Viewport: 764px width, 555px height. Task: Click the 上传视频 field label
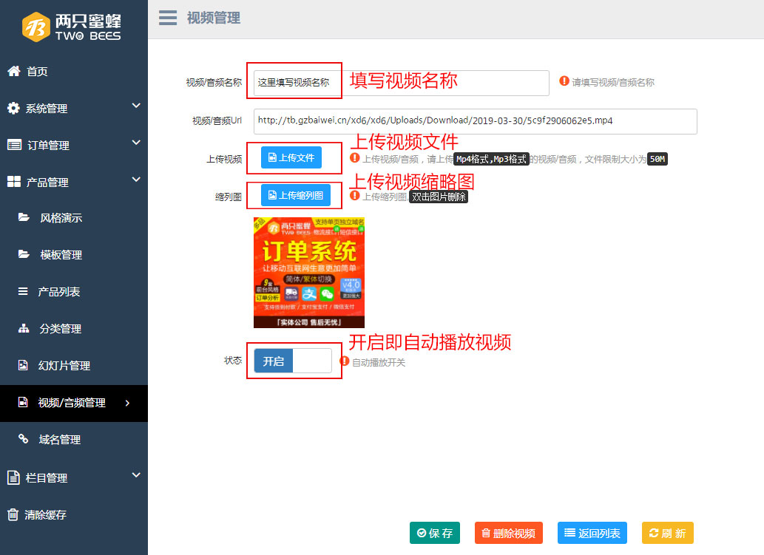(x=224, y=159)
